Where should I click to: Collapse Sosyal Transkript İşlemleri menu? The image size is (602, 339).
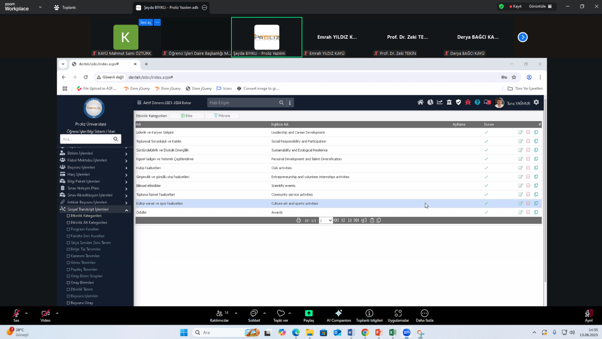pos(126,210)
